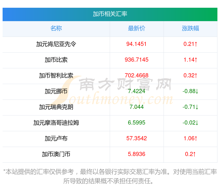The height and width of the screenshot is (189, 220).
Task: Select the 加元摩洛哥迪拉姆 row name
Action: 56,123
